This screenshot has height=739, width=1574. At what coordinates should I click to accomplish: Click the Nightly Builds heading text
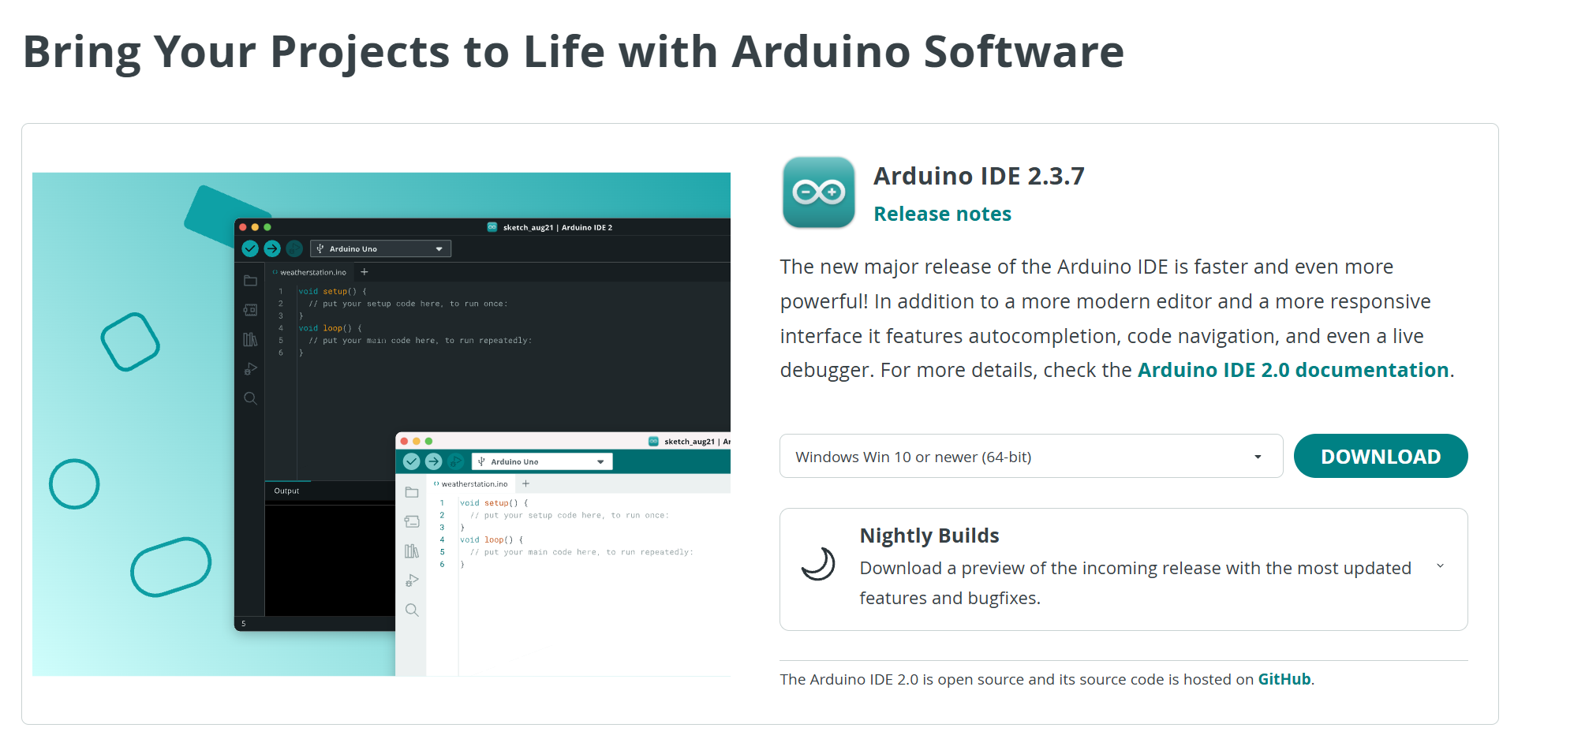(929, 536)
